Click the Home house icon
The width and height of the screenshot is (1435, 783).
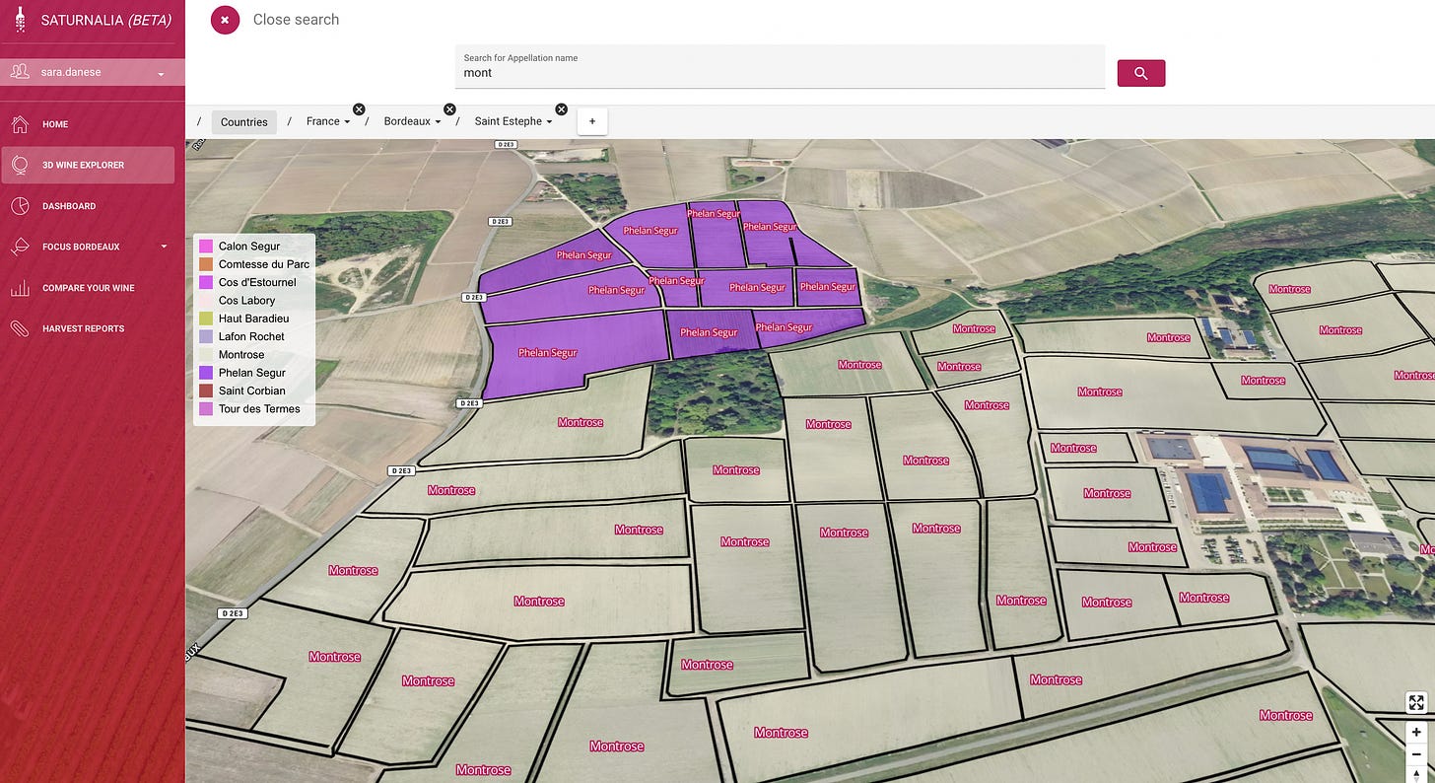[20, 124]
